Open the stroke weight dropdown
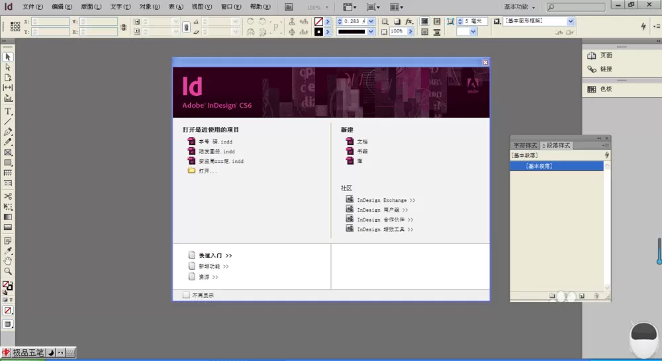The width and height of the screenshot is (662, 361). click(x=371, y=21)
